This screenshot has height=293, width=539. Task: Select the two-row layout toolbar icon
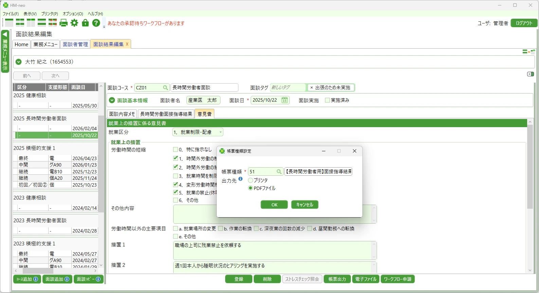(42, 23)
